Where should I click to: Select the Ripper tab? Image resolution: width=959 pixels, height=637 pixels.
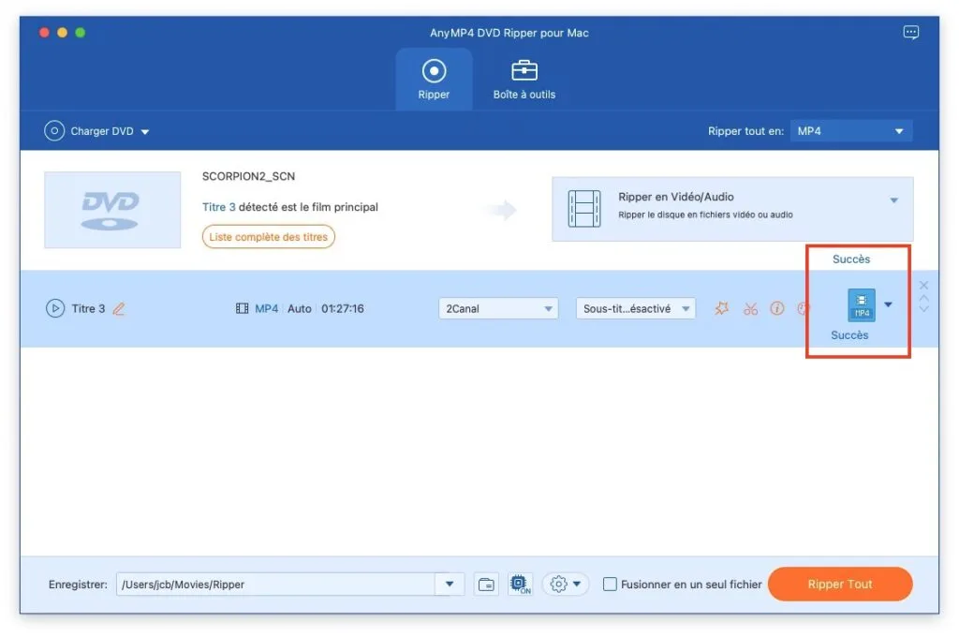pyautogui.click(x=434, y=80)
